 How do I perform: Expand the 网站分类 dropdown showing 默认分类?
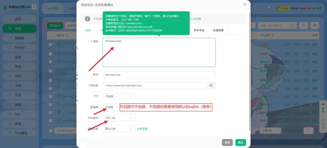[x=119, y=129]
